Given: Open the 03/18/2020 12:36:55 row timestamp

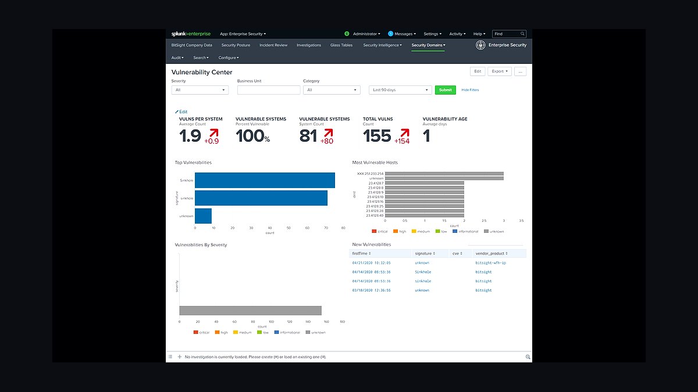Looking at the screenshot, I should 371,290.
